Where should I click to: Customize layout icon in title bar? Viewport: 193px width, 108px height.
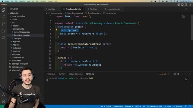pyautogui.click(x=190, y=4)
